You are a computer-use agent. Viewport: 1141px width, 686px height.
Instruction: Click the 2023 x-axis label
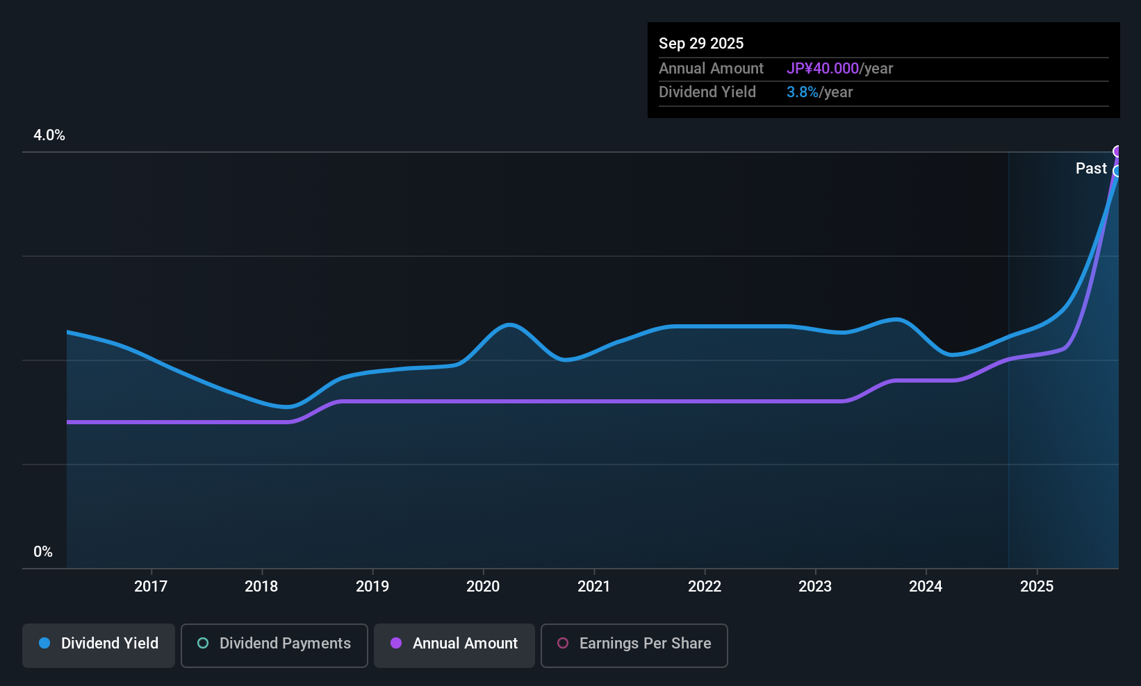815,587
